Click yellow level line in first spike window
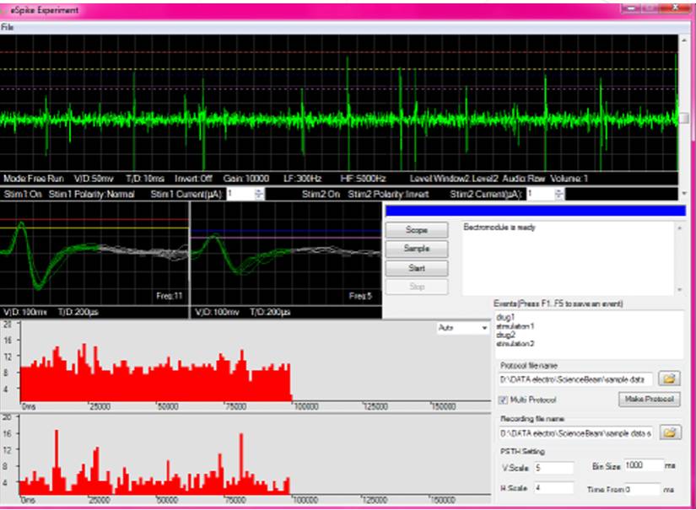Image resolution: width=696 pixels, height=510 pixels. point(94,228)
